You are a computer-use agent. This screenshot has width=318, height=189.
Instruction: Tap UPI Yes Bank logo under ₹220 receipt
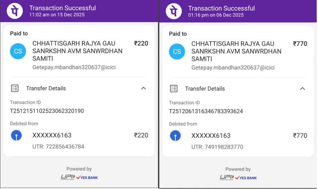(79, 177)
